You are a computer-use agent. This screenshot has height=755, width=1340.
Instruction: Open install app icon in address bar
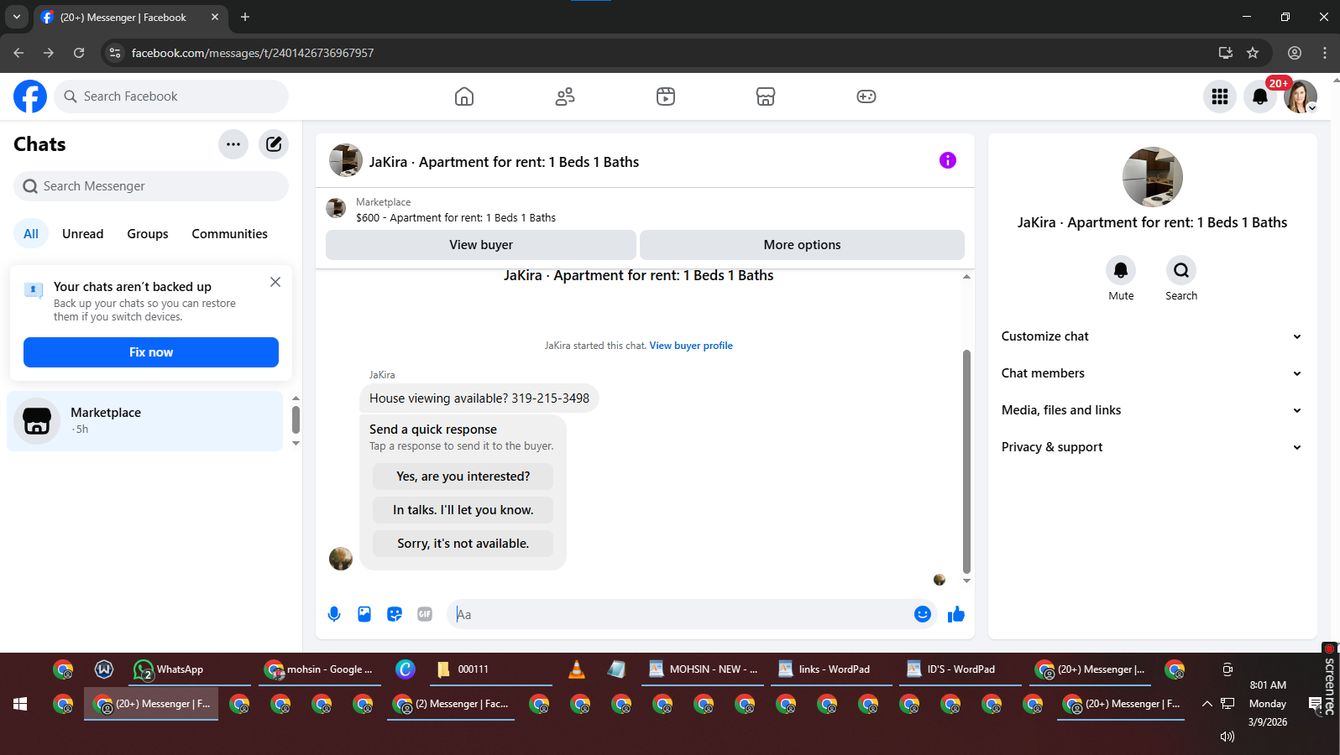[x=1226, y=53]
